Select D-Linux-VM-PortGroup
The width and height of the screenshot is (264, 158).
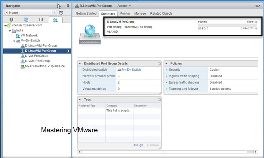pos(41,45)
